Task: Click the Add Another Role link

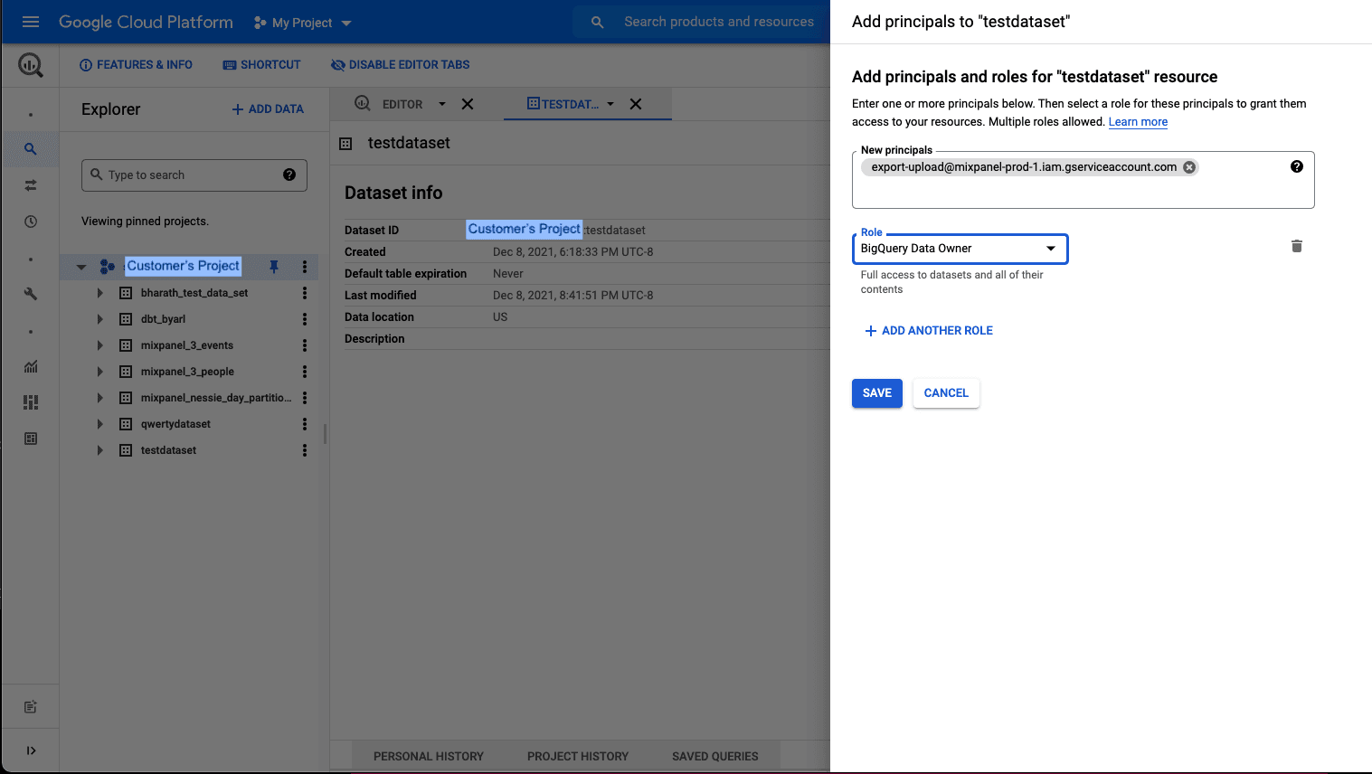Action: coord(928,330)
